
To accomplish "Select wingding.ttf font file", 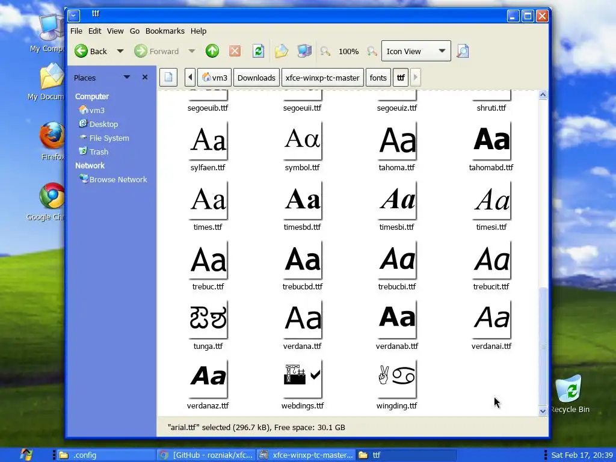I will 397,386.
